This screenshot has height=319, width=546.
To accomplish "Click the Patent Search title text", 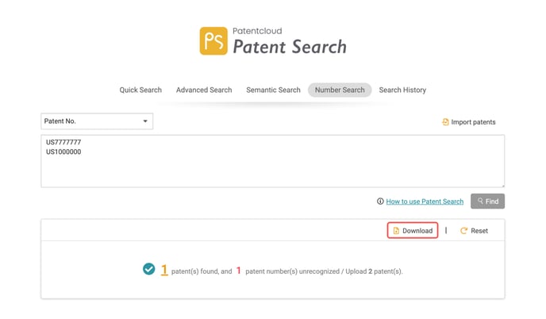I will (290, 47).
